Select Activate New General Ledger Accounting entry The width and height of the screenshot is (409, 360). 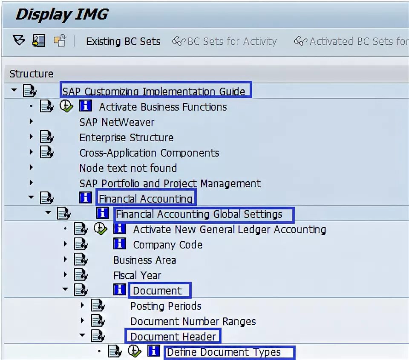click(230, 230)
